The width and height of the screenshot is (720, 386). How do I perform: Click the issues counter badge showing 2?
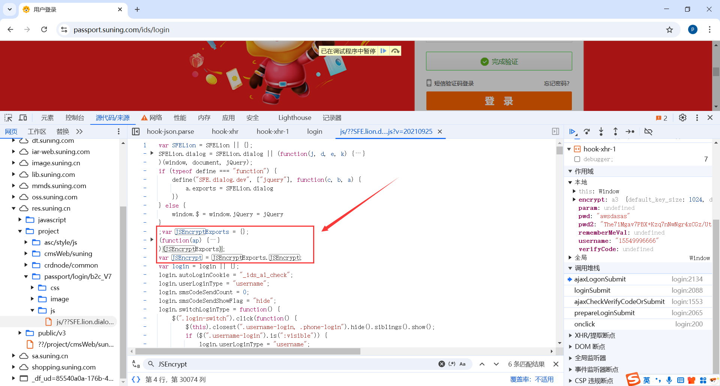pyautogui.click(x=661, y=118)
